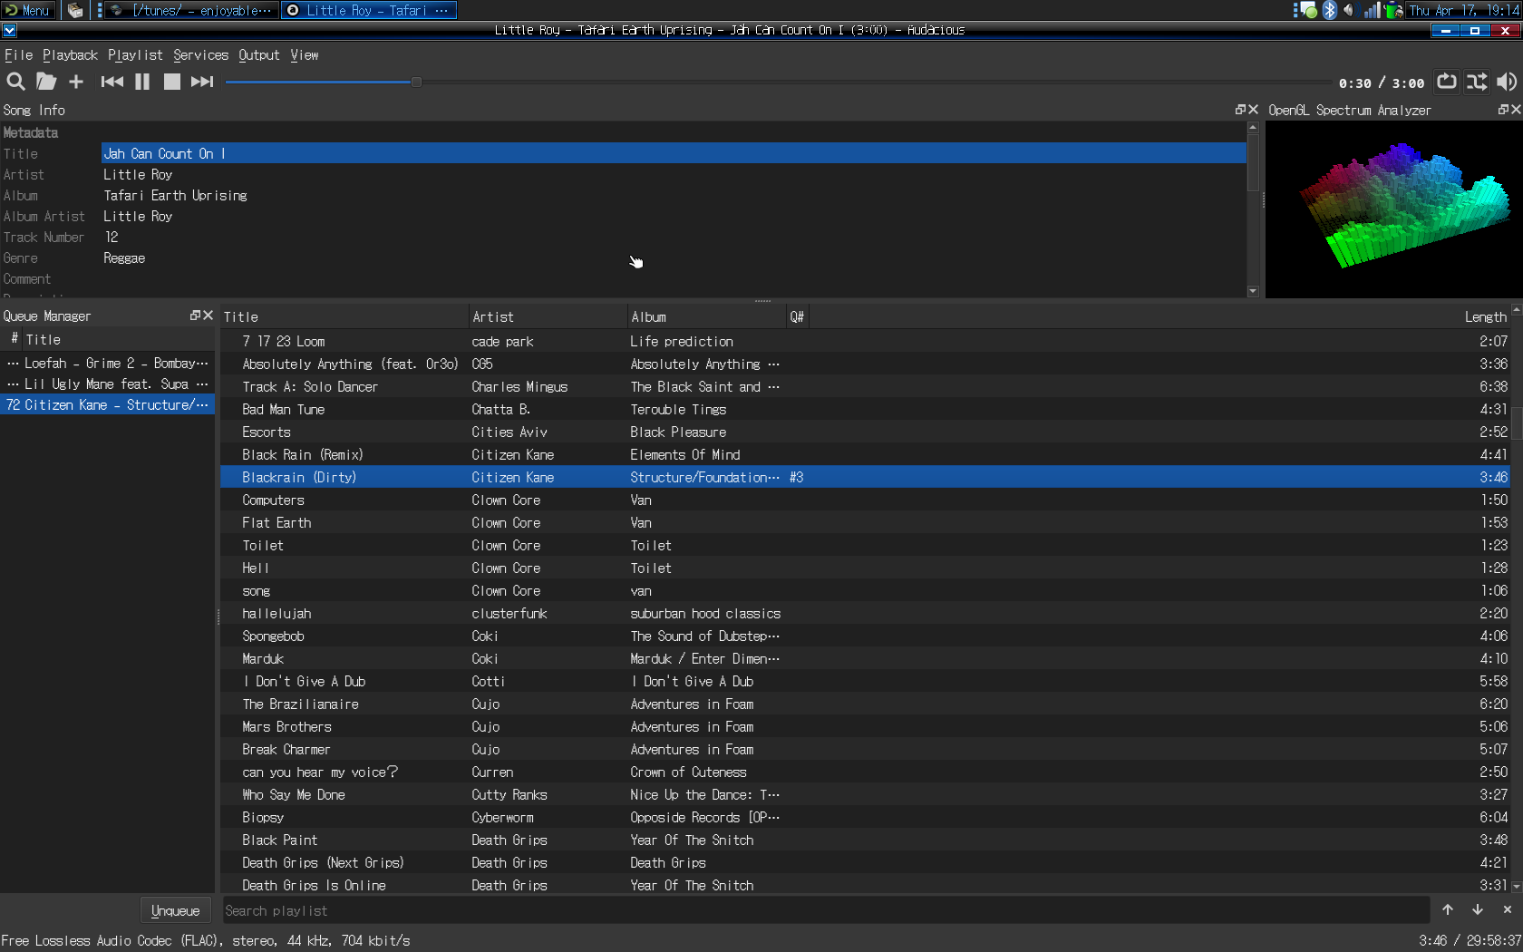This screenshot has width=1523, height=952.
Task: Click the search library magnifier icon
Action: pos(15,82)
